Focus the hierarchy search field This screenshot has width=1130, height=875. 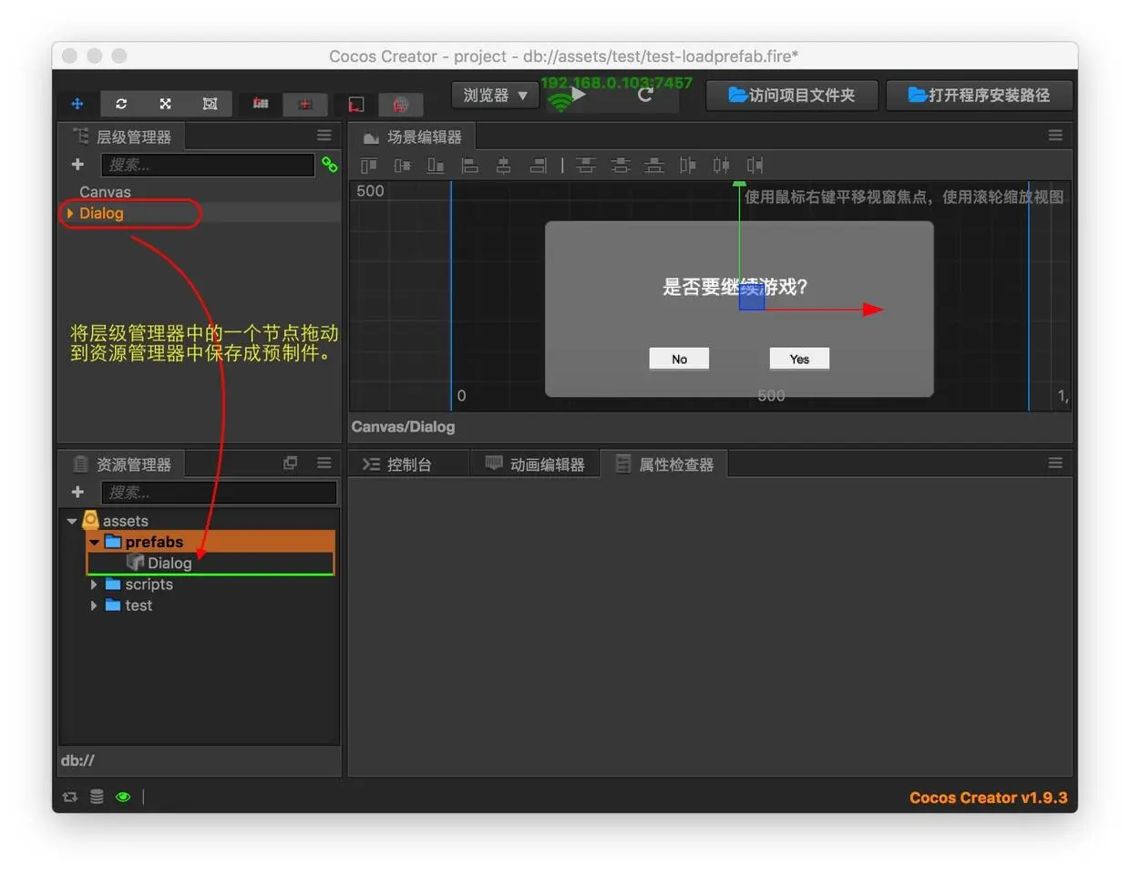point(207,165)
